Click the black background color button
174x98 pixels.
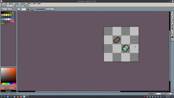8,91
